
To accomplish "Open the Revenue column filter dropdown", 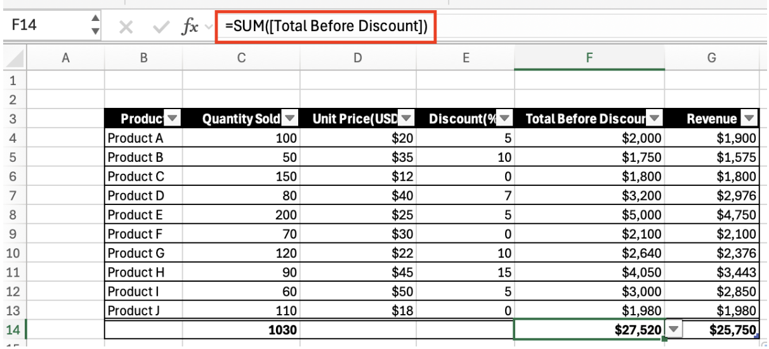I will [x=749, y=119].
